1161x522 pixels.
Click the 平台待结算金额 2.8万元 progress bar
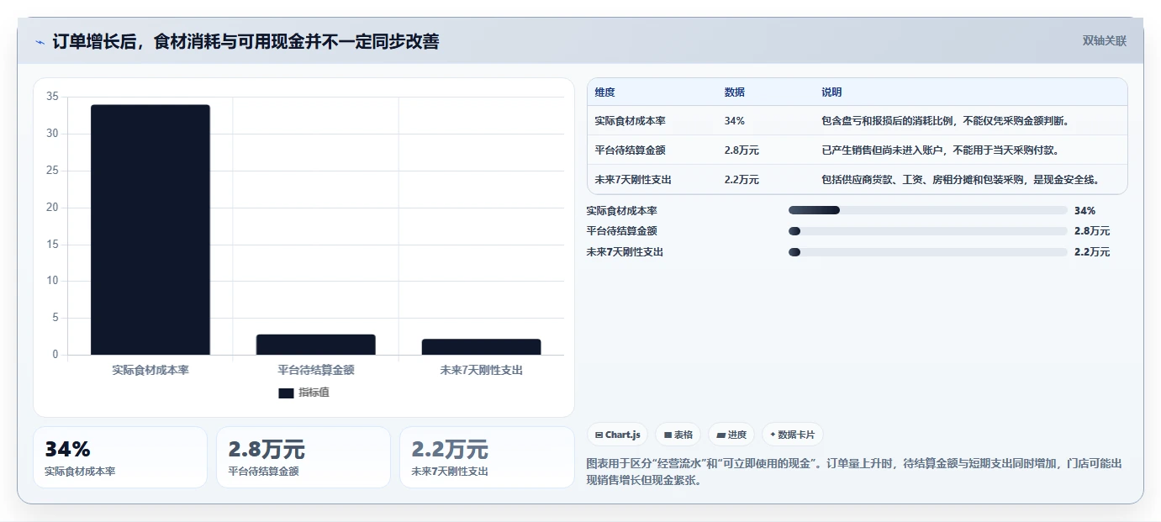pos(927,231)
